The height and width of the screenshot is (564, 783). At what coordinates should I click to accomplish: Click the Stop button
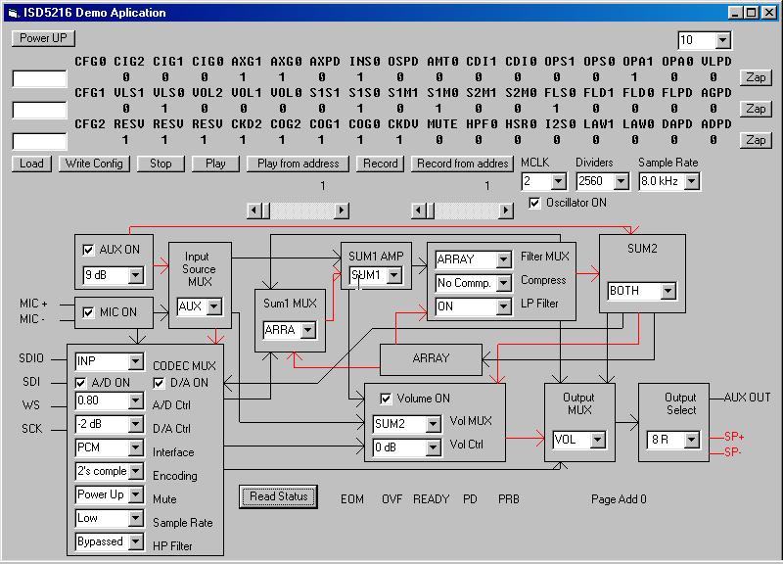161,164
